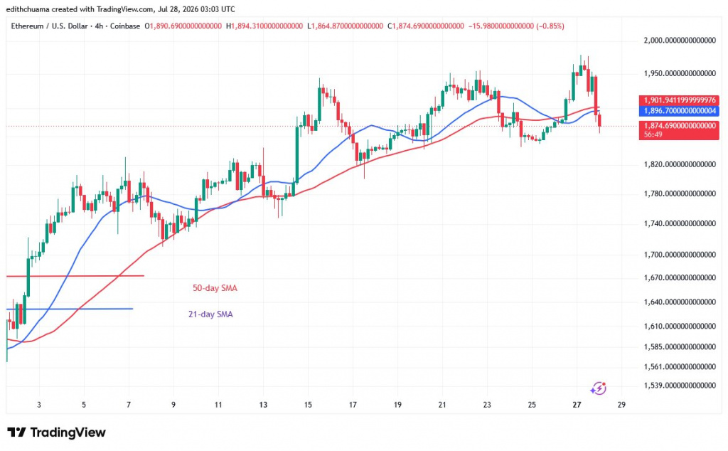Click the 2,000 price axis label
This screenshot has width=728, height=451.
click(680, 41)
